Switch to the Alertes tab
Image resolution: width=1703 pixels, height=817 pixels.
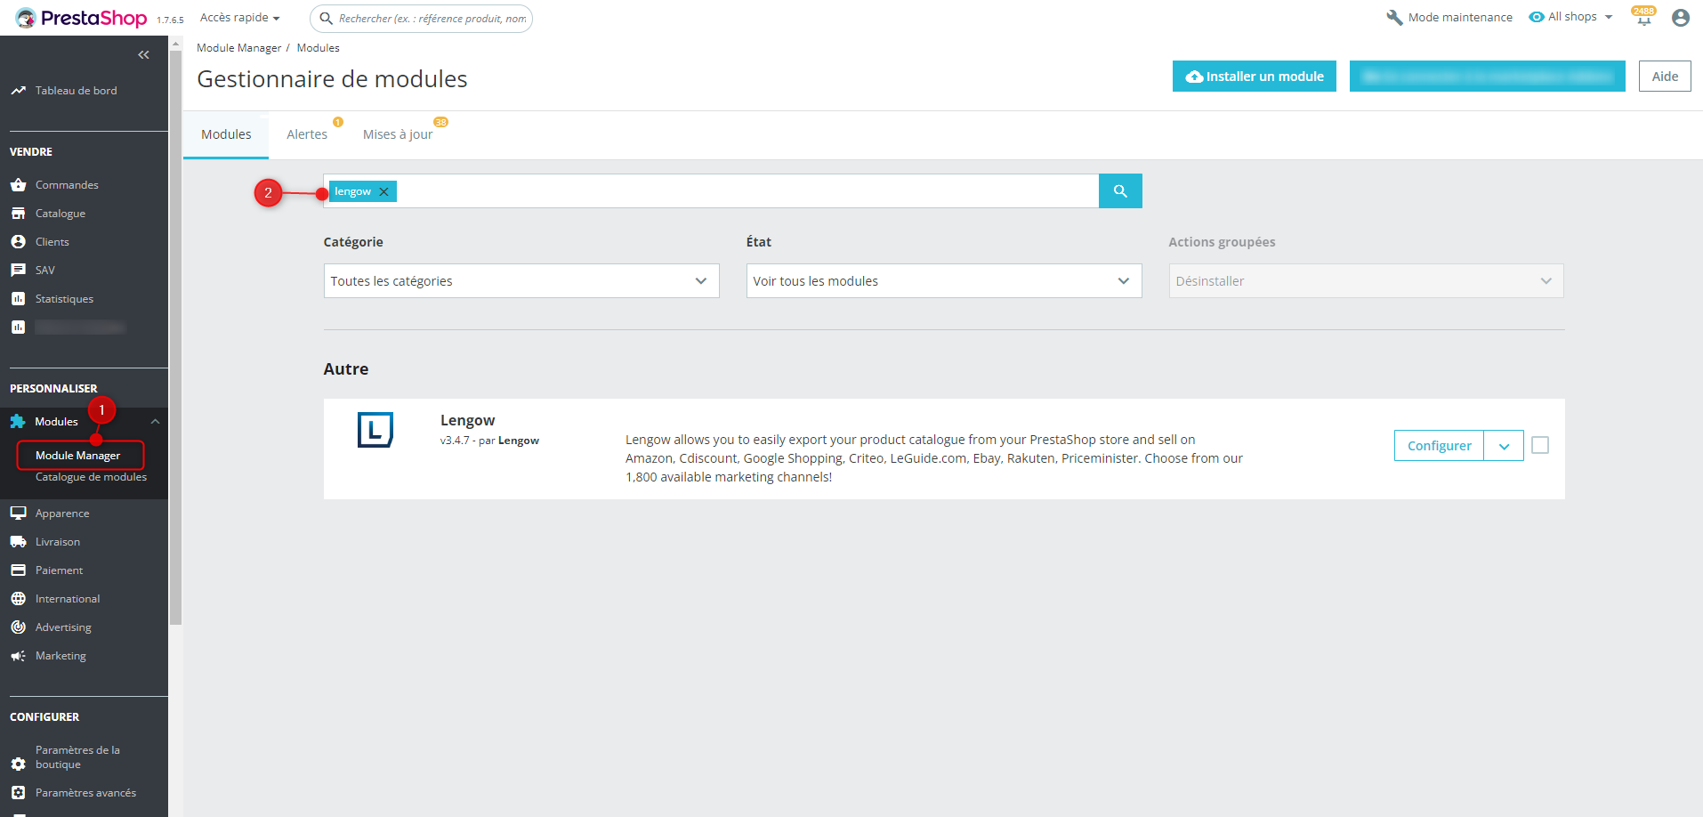(307, 134)
